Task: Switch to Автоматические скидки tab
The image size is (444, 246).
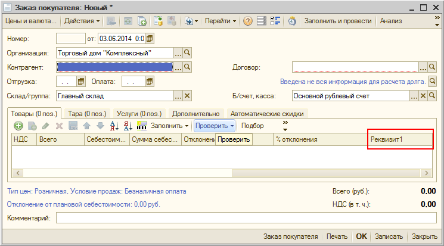Action: (267, 114)
